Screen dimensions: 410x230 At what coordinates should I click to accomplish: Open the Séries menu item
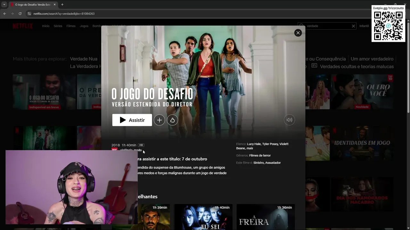pos(58,26)
